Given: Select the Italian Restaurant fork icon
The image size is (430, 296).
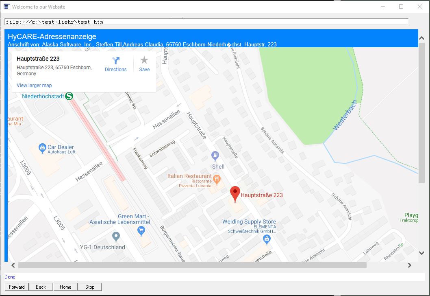Looking at the screenshot, I should [217, 178].
